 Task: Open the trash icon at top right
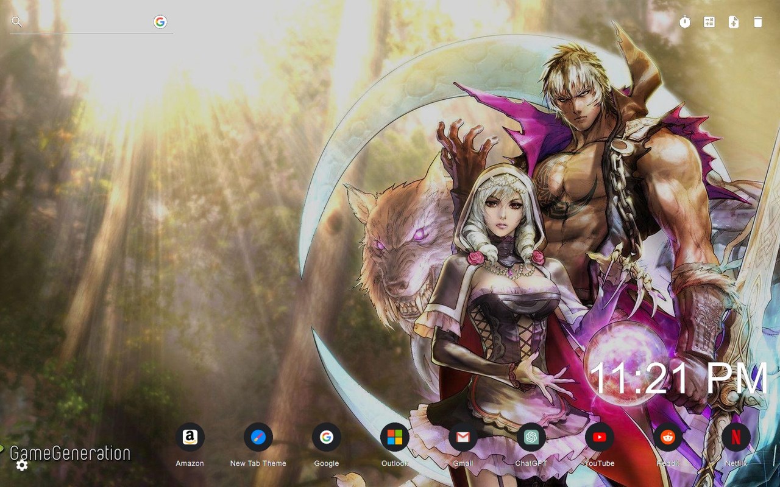point(757,22)
